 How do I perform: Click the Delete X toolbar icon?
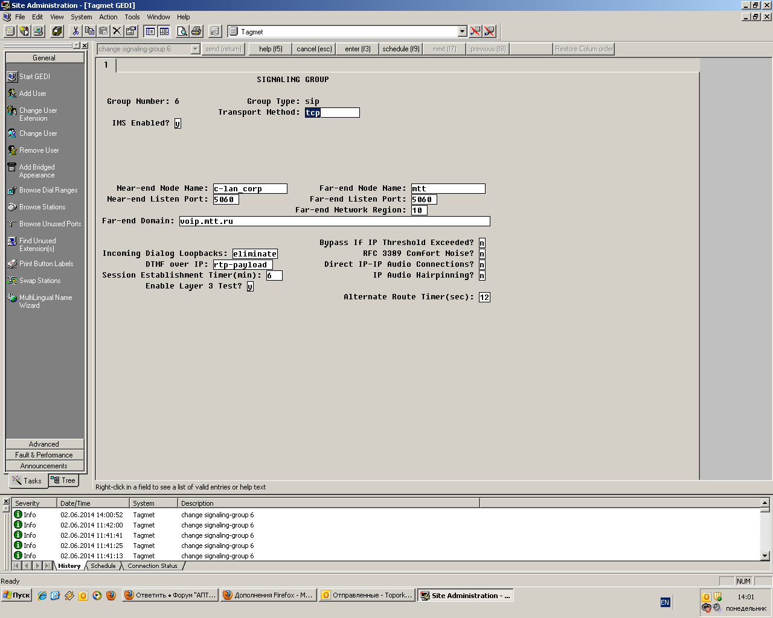117,31
